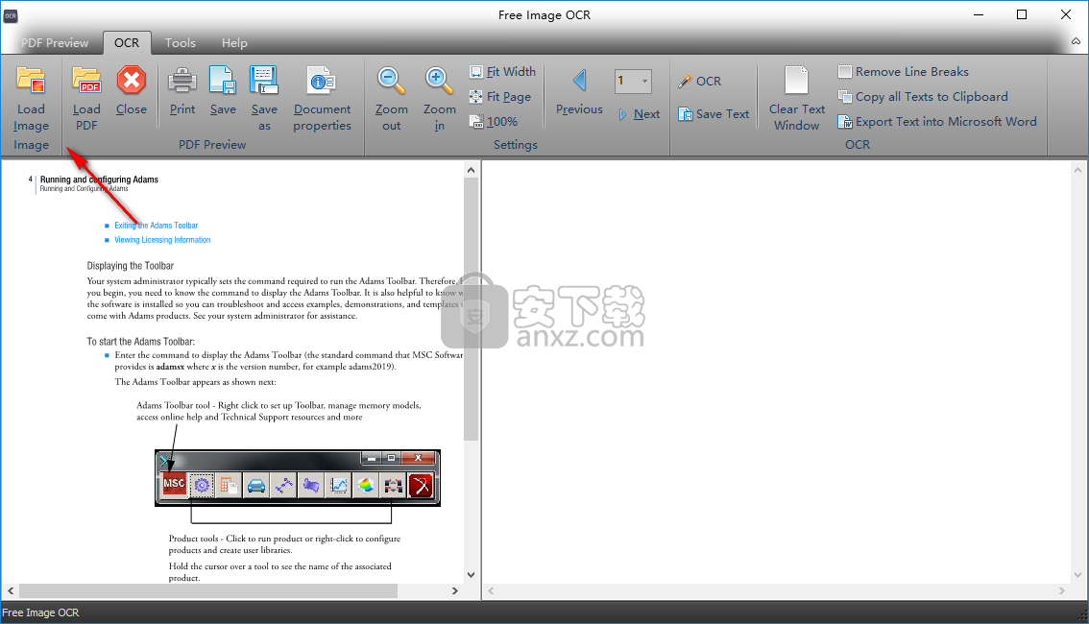This screenshot has width=1089, height=624.
Task: Zoom out with the magnifier minus icon
Action: (x=391, y=81)
